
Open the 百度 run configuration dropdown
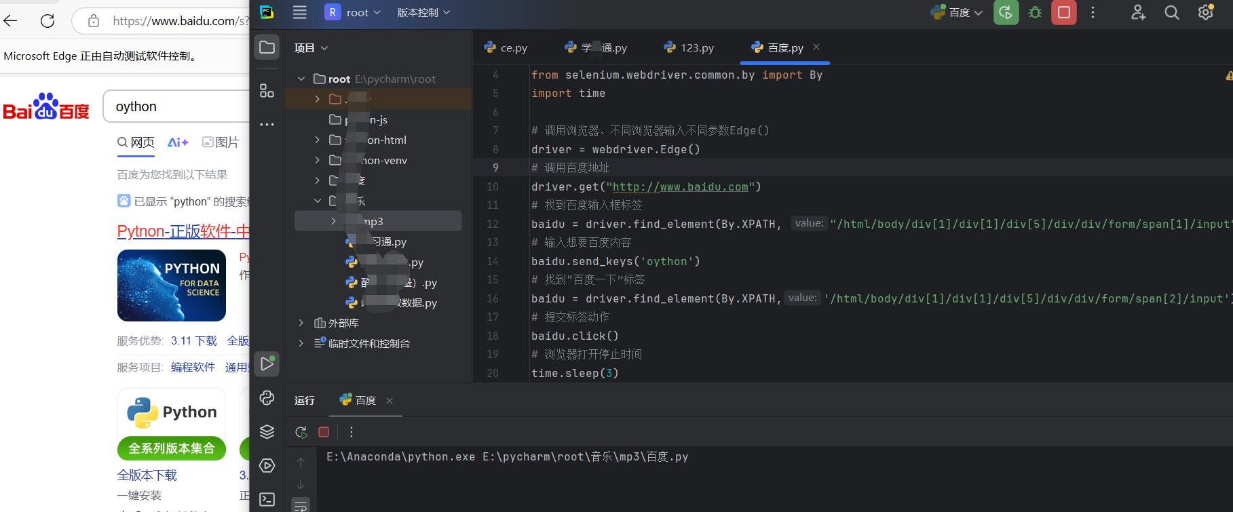957,12
